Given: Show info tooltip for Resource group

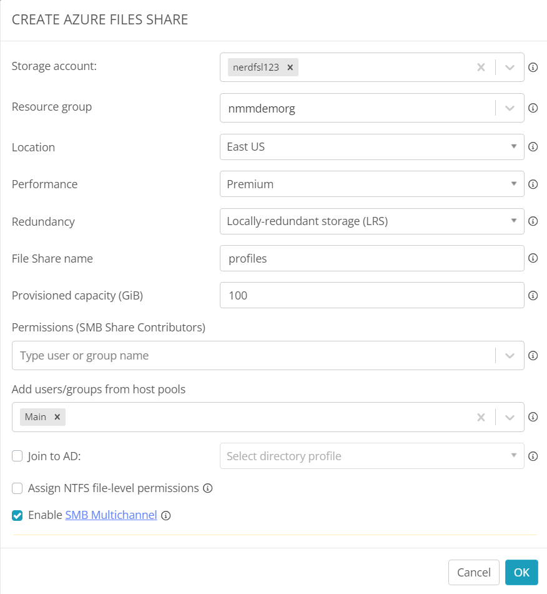Looking at the screenshot, I should coord(533,108).
